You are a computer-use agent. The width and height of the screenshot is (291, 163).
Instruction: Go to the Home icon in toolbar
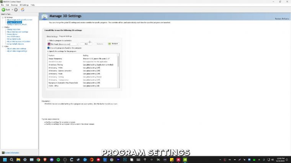(23, 10)
